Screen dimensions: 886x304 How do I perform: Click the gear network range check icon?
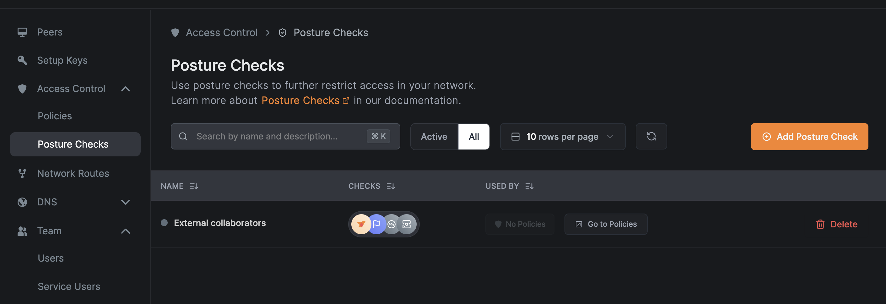tap(407, 224)
